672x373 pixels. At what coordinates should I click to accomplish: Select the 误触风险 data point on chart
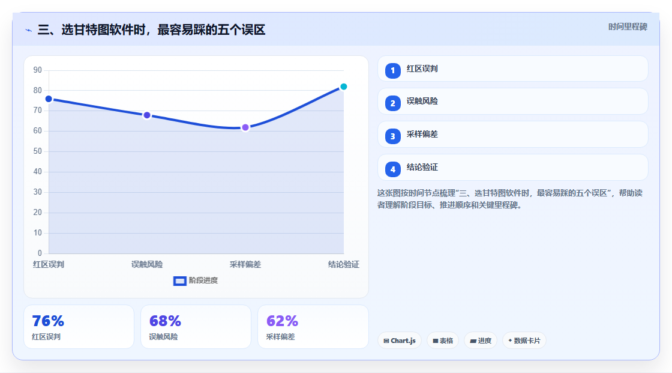point(147,115)
